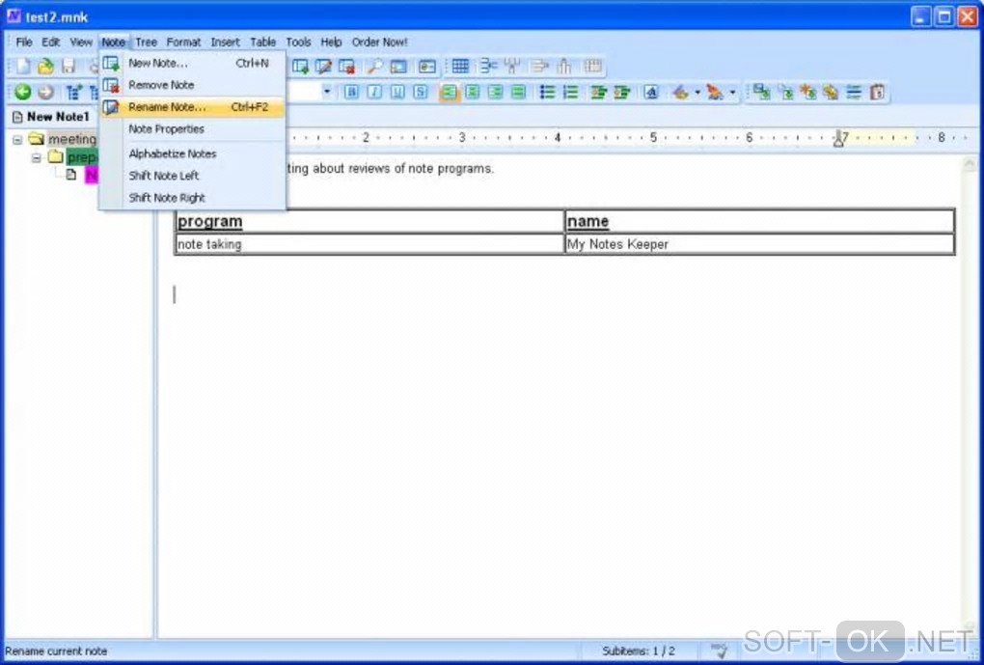Click the 'My Notes Keeper' table cell
The height and width of the screenshot is (665, 984).
[x=759, y=244]
